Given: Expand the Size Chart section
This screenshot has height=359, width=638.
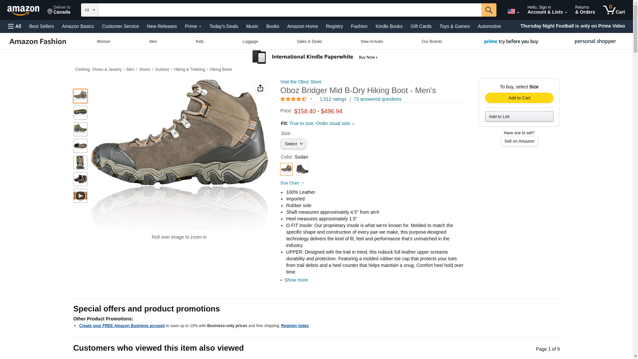Looking at the screenshot, I should pos(292,183).
